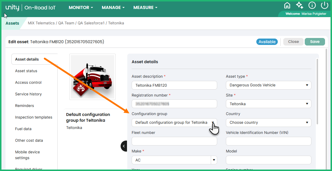
Task: Click the Registration number input field
Action: click(x=174, y=104)
